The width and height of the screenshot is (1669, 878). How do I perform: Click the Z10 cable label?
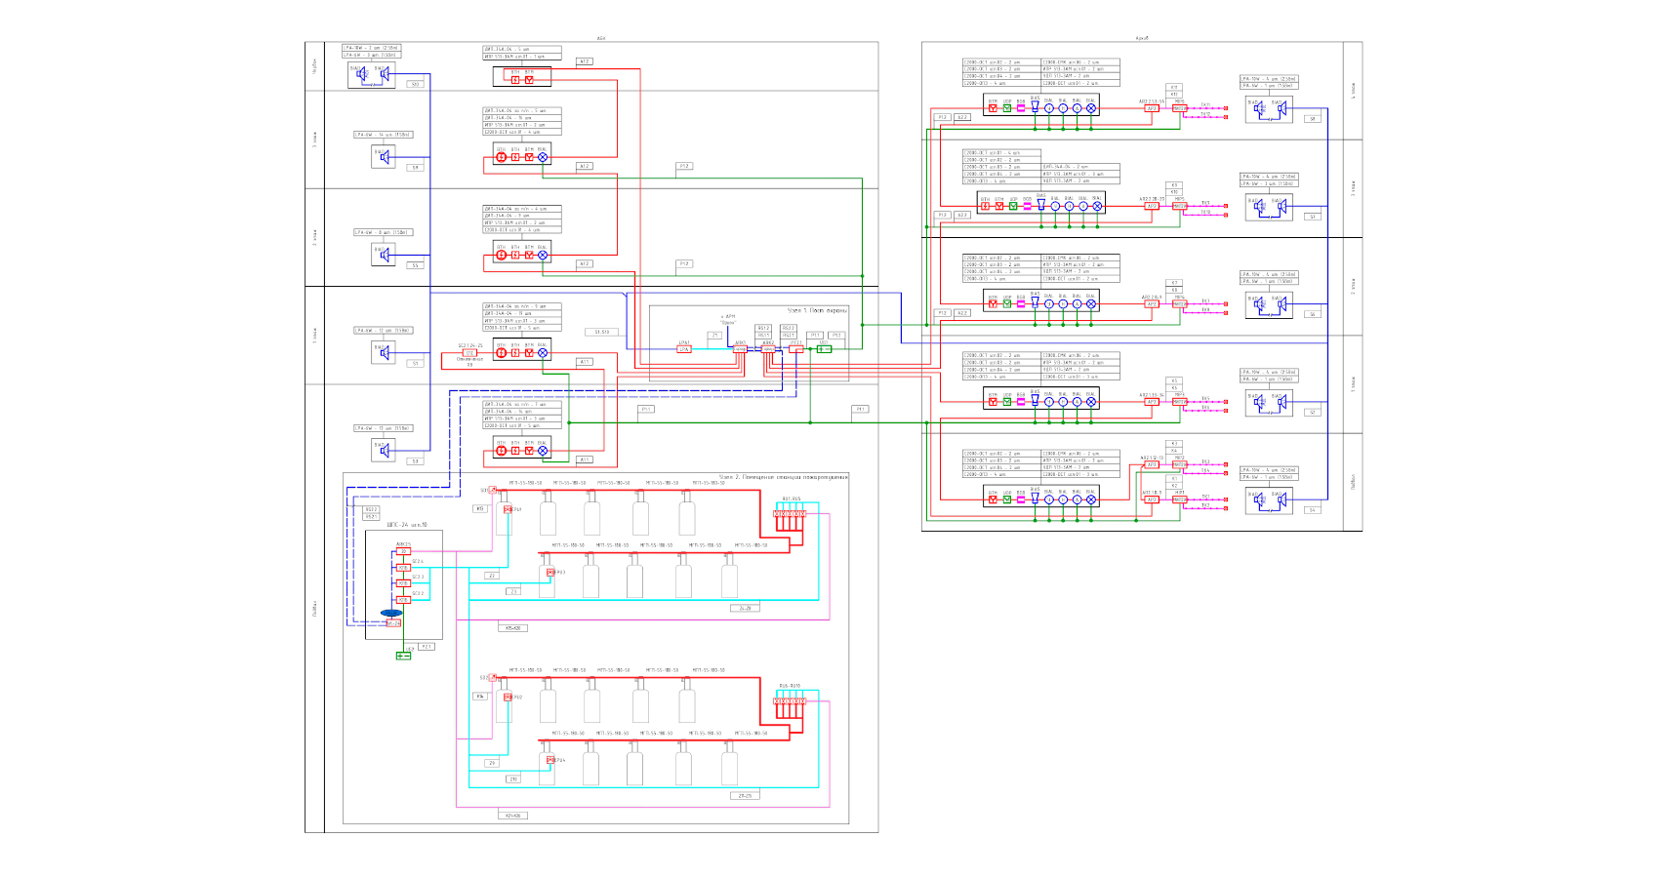coord(513,779)
